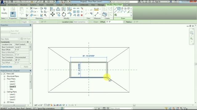Open the Height dropdown in options bar
The height and width of the screenshot is (110, 197).
click(x=25, y=22)
